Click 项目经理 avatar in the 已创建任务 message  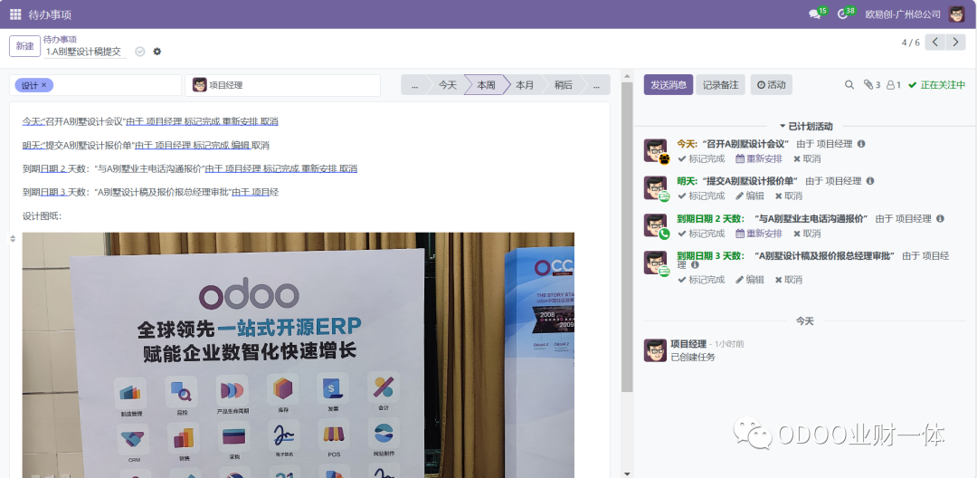[655, 350]
